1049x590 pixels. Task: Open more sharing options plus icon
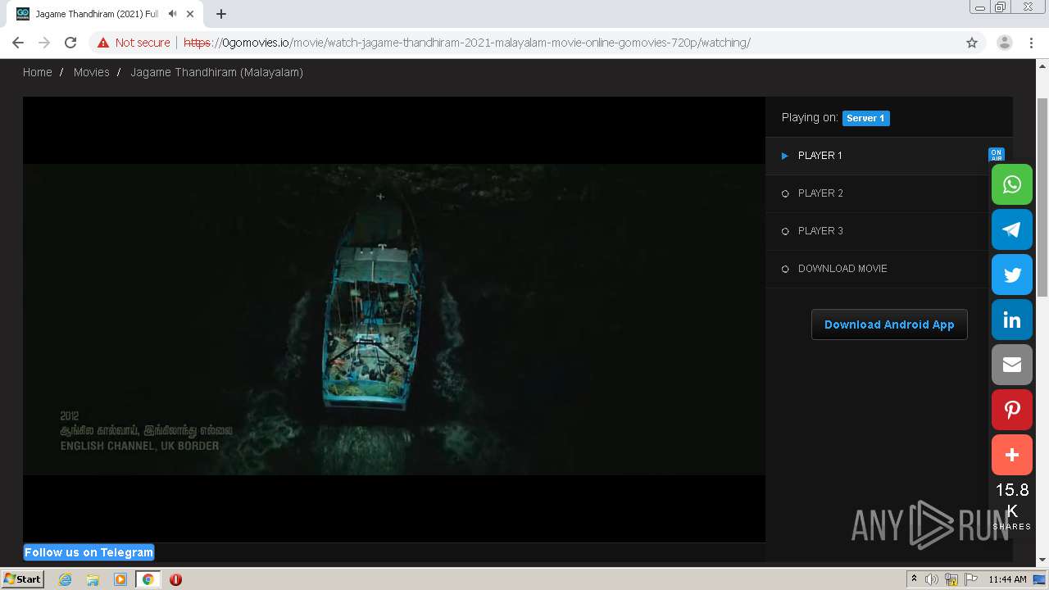coord(1012,455)
